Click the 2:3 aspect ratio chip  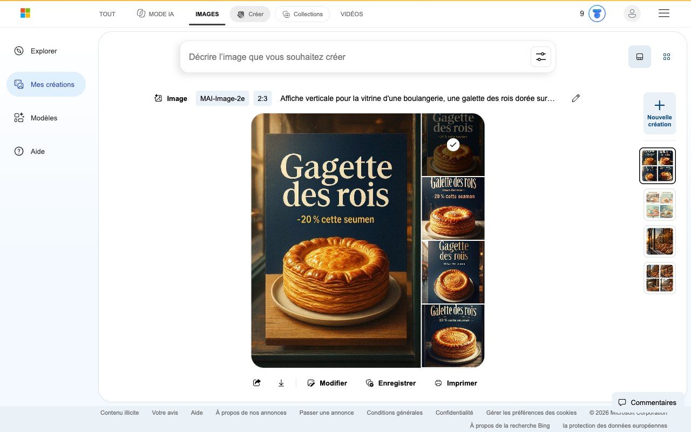click(262, 98)
